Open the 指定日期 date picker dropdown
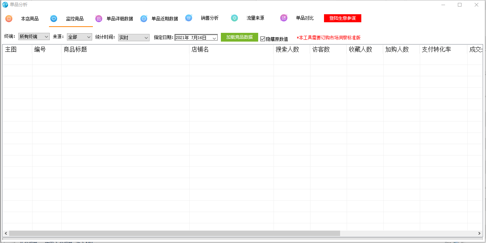 click(215, 38)
